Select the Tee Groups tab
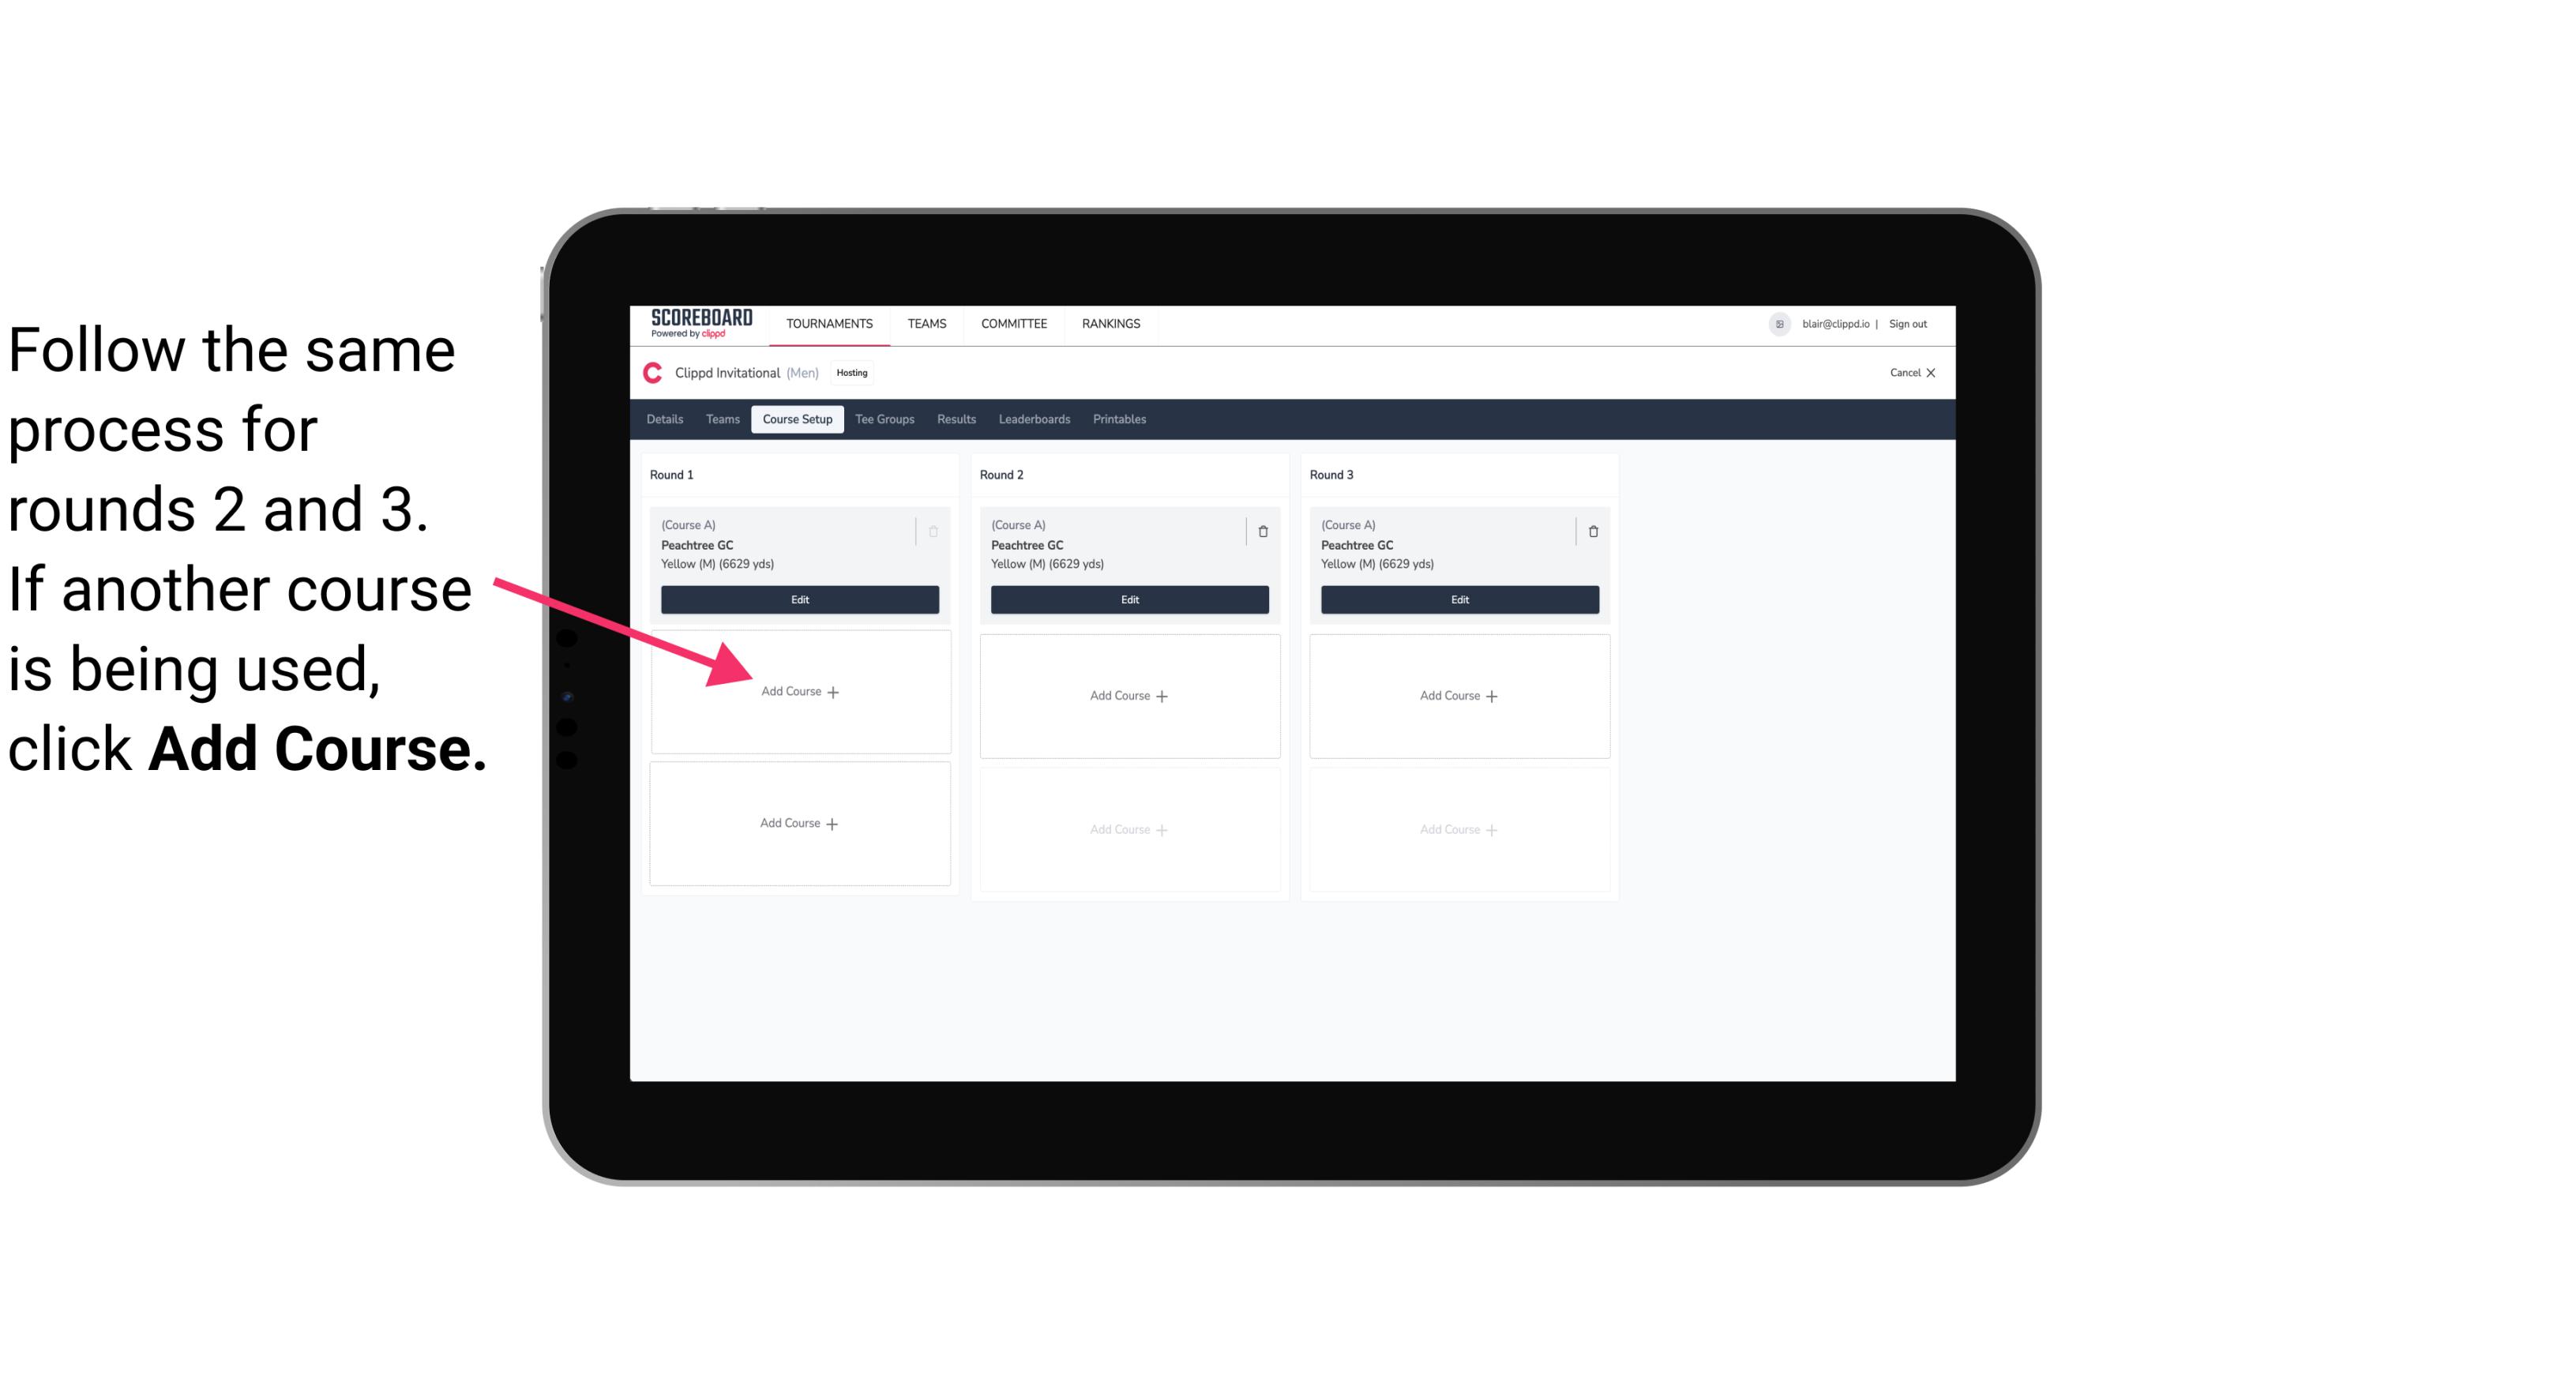Viewport: 2576px width, 1386px height. point(887,419)
